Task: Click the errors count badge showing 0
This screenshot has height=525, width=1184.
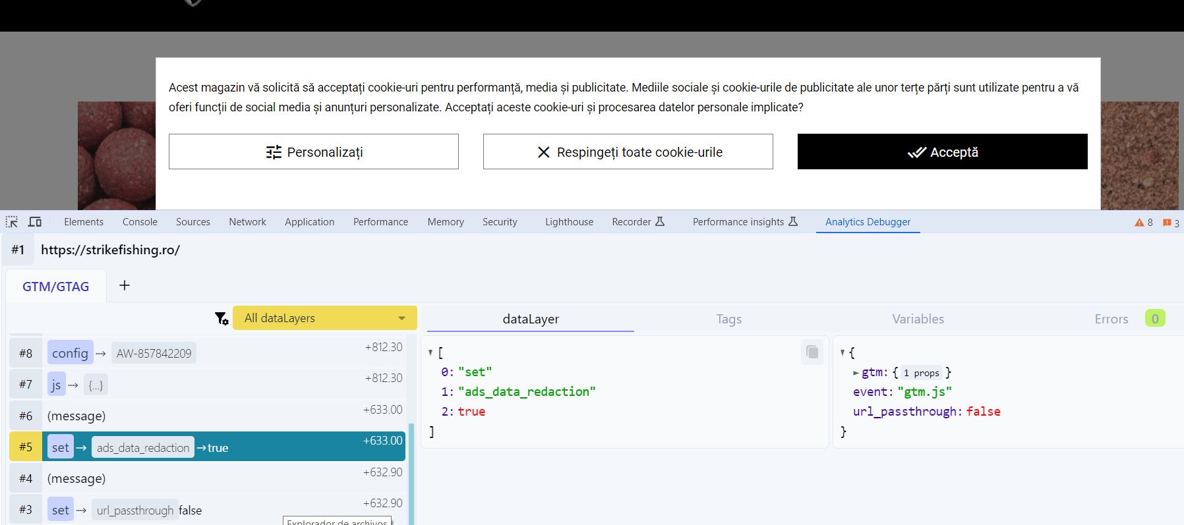Action: pyautogui.click(x=1154, y=319)
